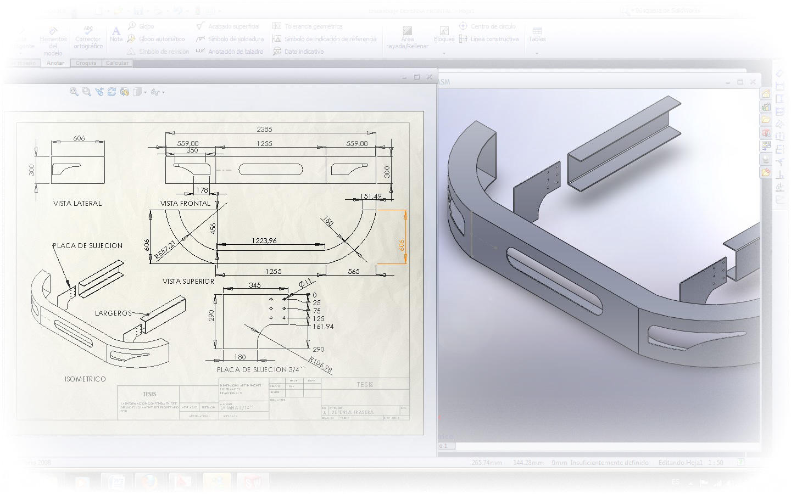Zoom to fit in drawing window
The width and height of the screenshot is (791, 494).
(x=74, y=92)
